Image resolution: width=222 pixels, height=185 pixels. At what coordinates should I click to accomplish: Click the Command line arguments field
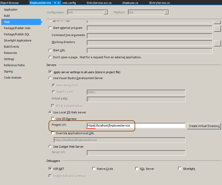point(149,36)
